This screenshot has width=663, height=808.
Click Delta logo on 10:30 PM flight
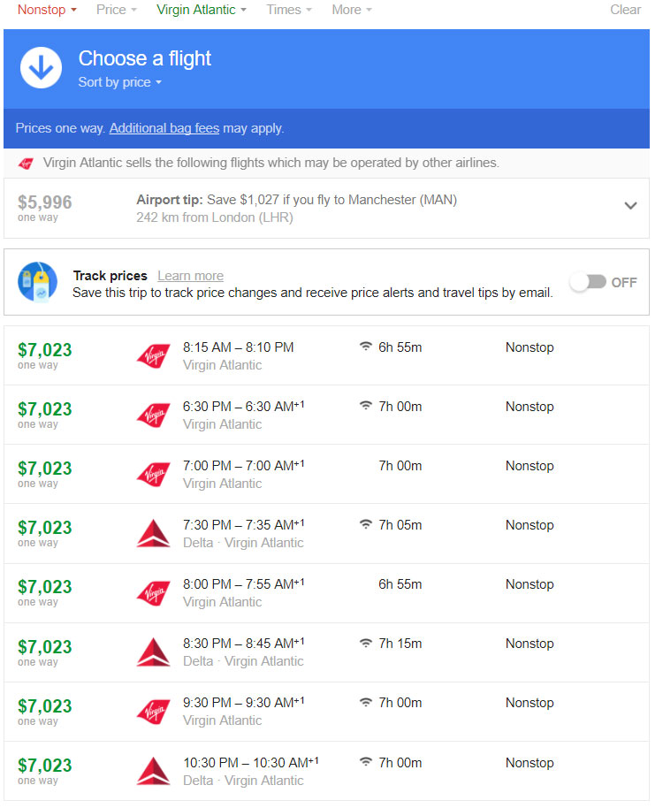click(154, 771)
